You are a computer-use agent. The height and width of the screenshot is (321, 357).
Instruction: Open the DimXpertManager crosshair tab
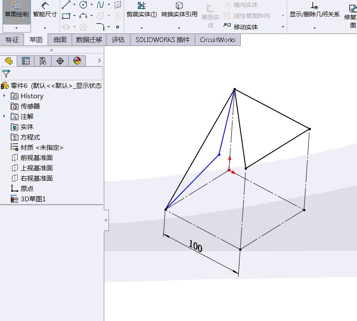[x=60, y=61]
